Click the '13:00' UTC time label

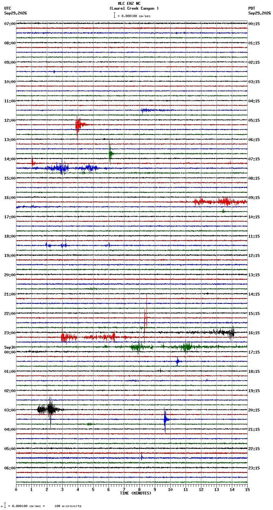pyautogui.click(x=10, y=140)
